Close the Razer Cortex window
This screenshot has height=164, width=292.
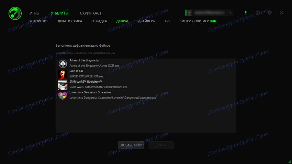pyautogui.click(x=282, y=13)
